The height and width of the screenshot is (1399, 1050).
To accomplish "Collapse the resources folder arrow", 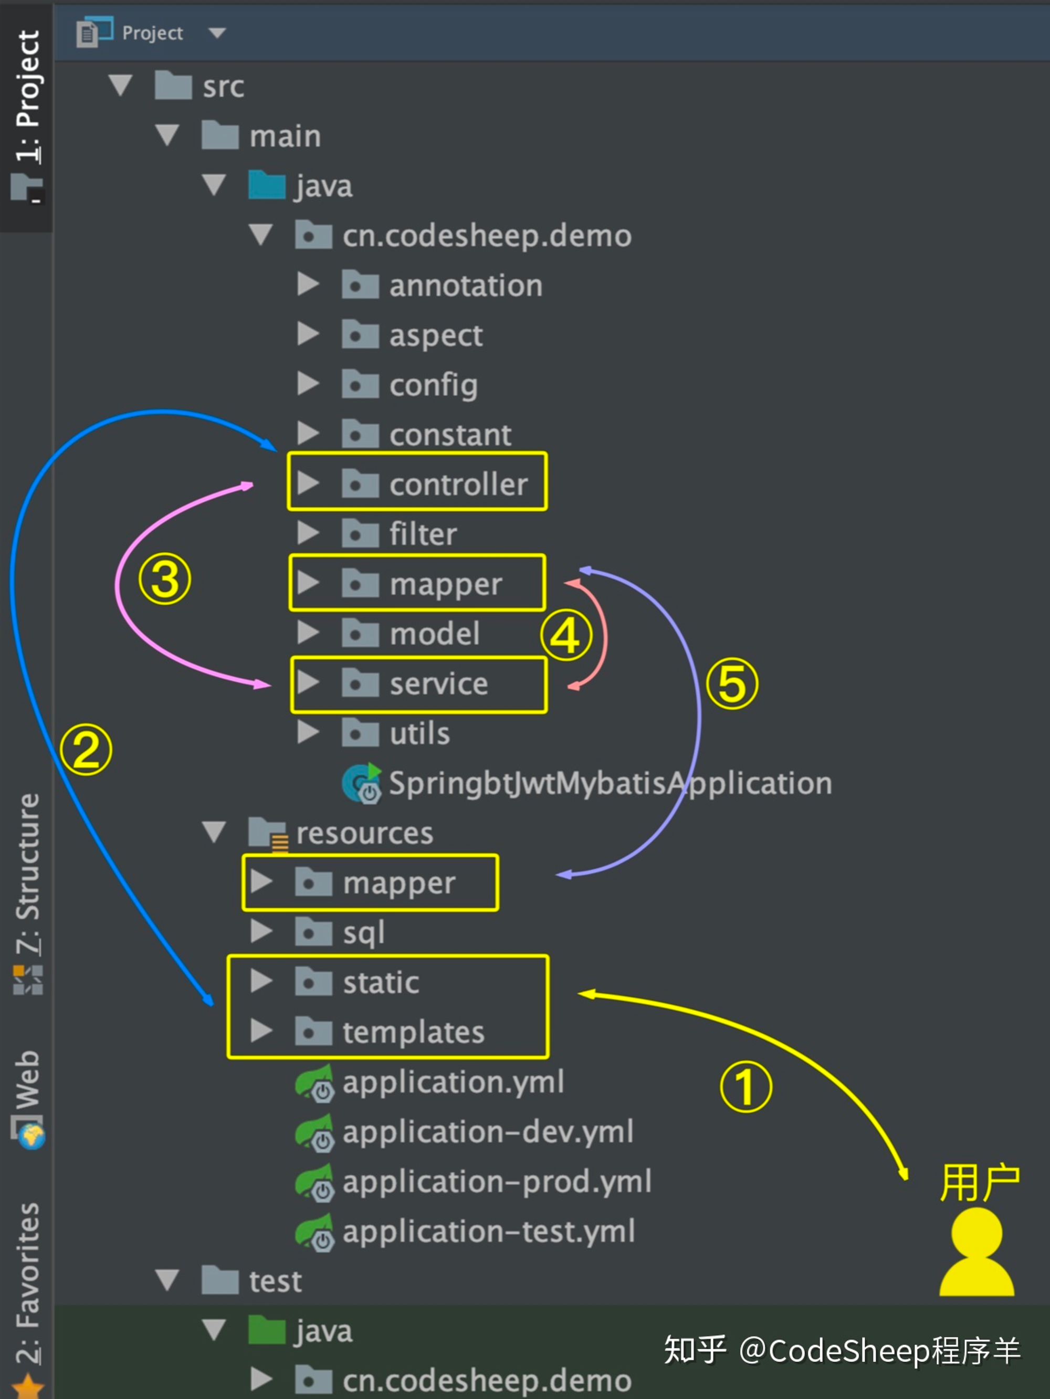I will pyautogui.click(x=214, y=832).
